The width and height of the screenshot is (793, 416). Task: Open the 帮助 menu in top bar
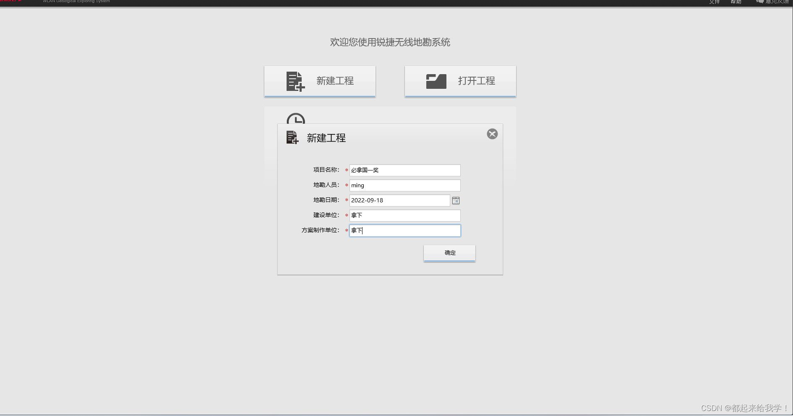[736, 2]
